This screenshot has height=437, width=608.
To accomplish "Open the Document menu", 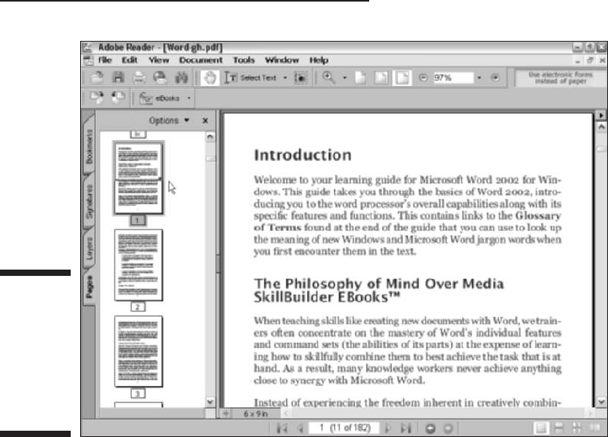I will click(x=200, y=61).
